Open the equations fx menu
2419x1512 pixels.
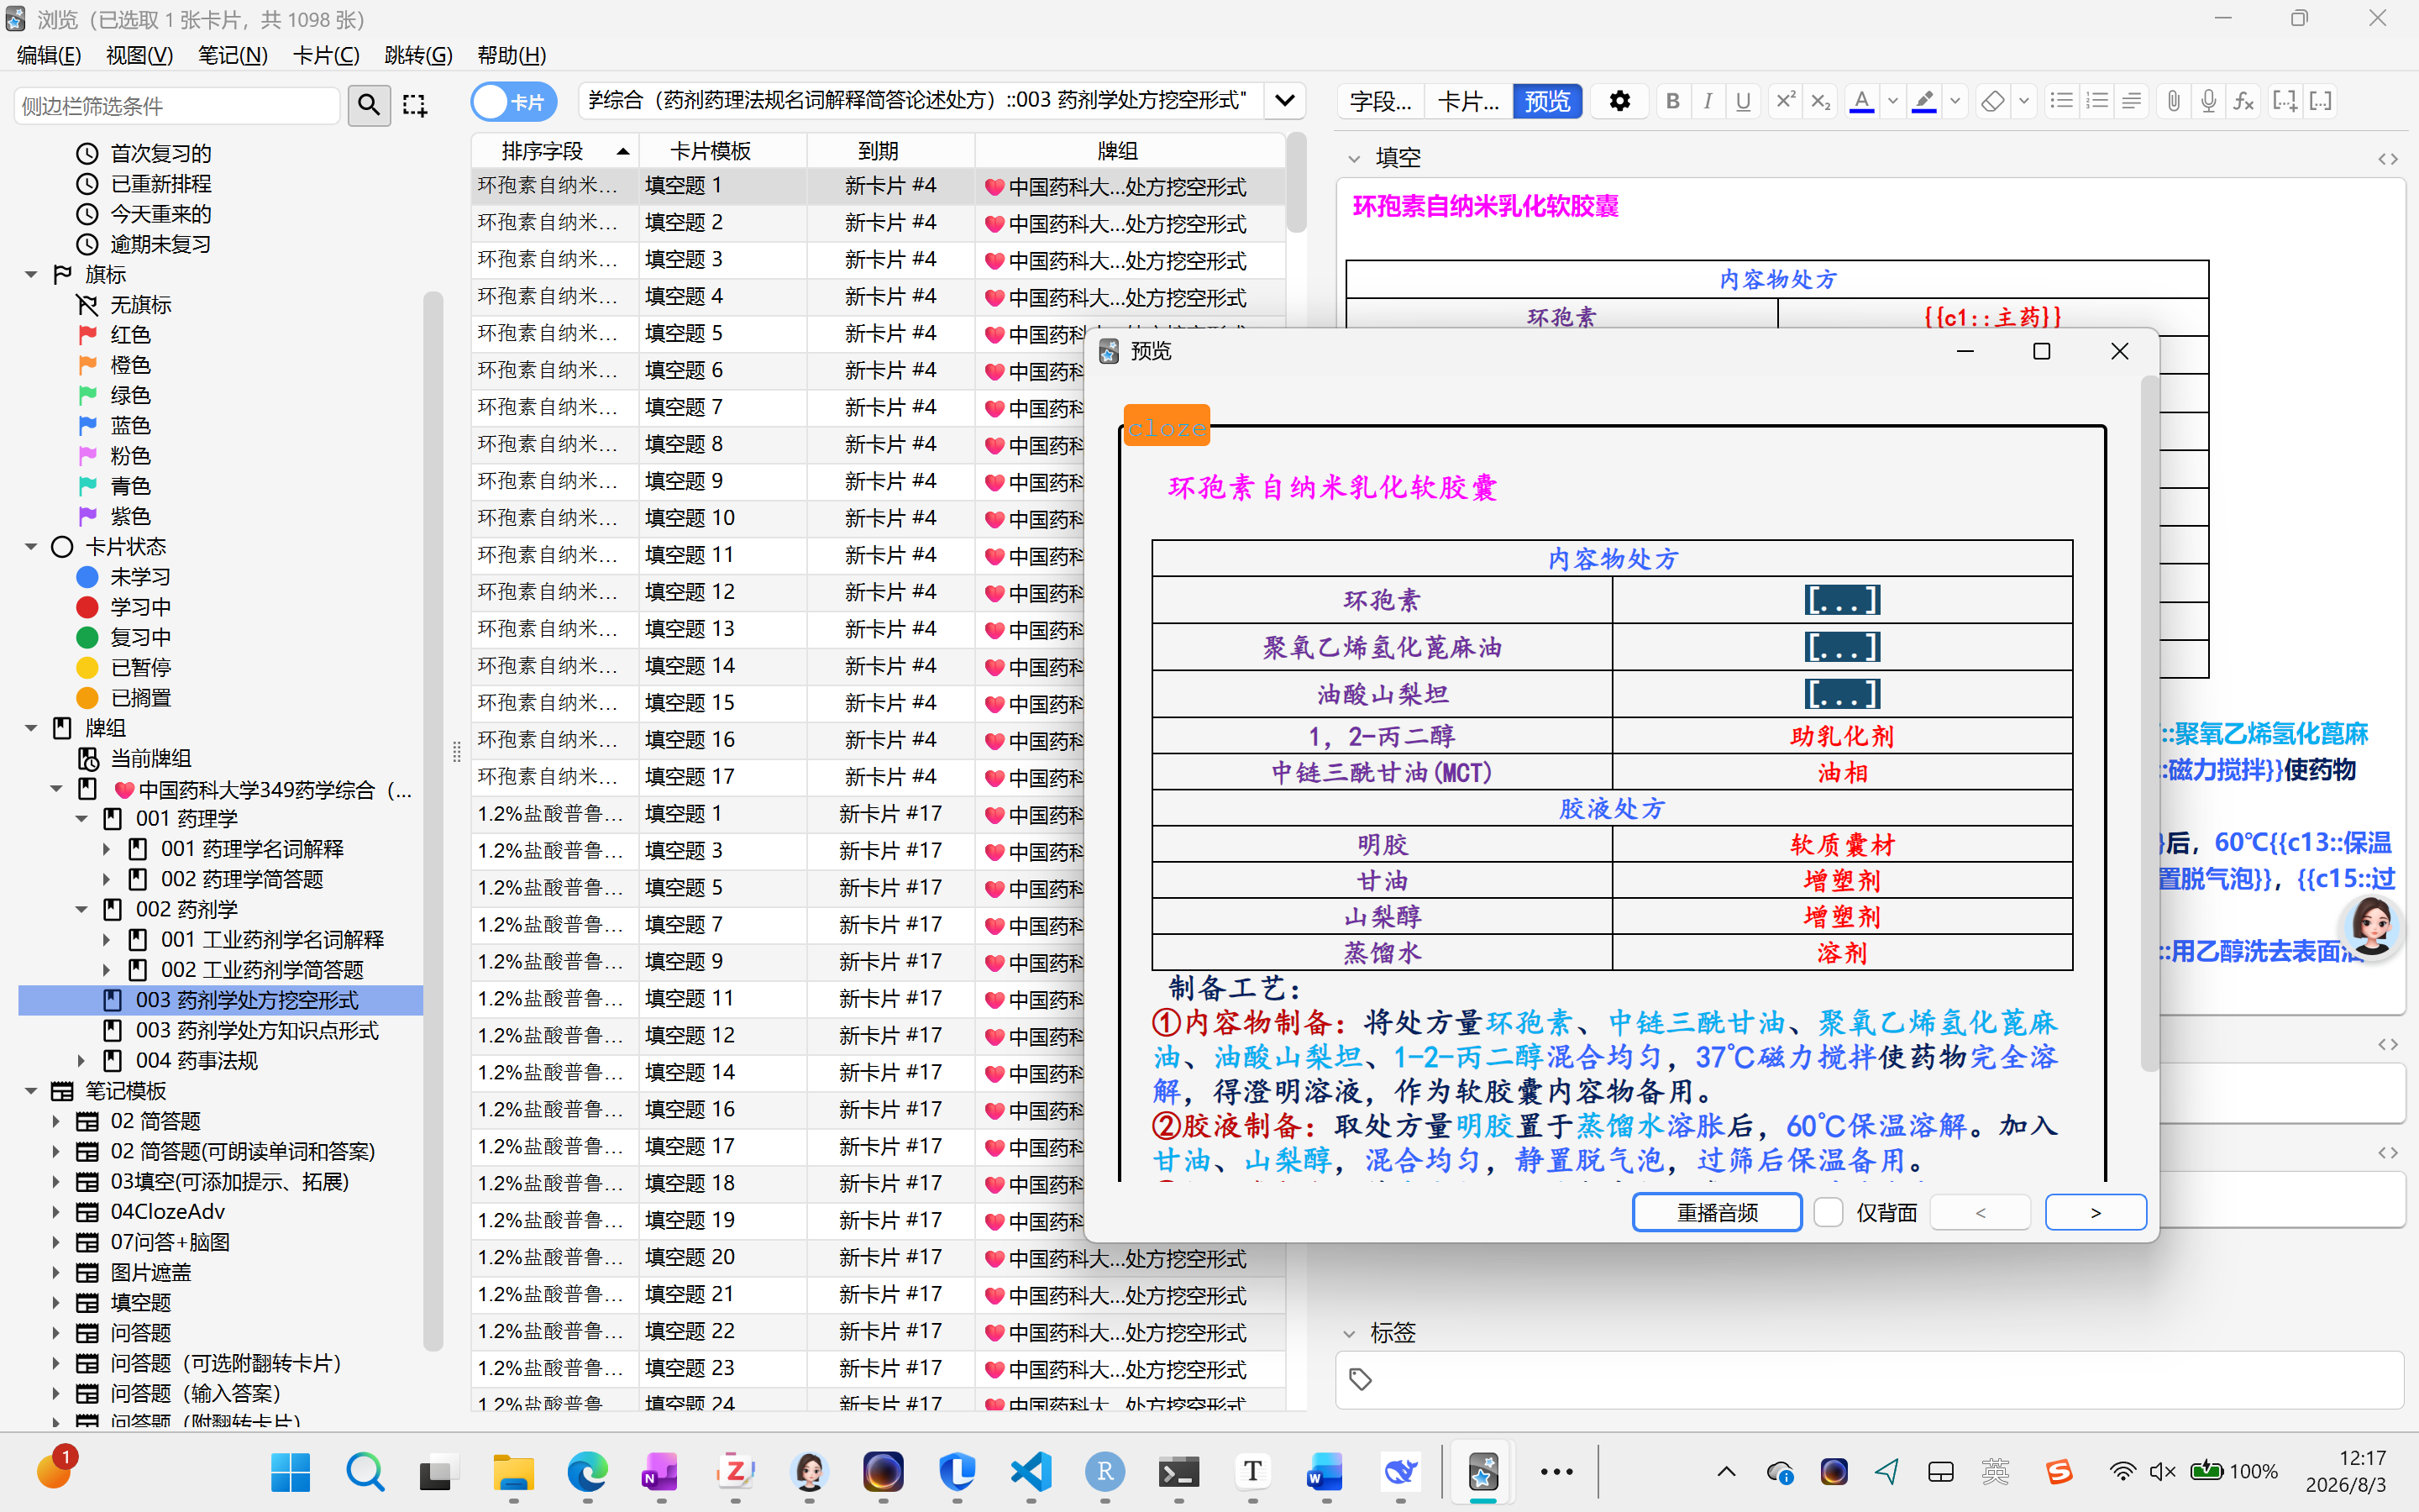coord(2244,101)
